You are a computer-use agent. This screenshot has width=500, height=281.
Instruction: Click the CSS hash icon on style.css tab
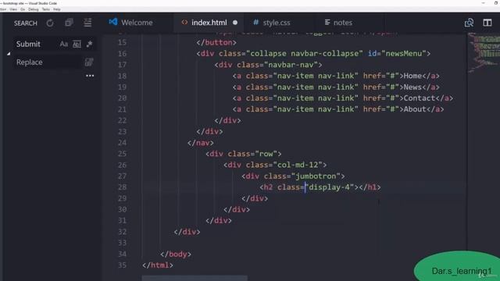(255, 23)
